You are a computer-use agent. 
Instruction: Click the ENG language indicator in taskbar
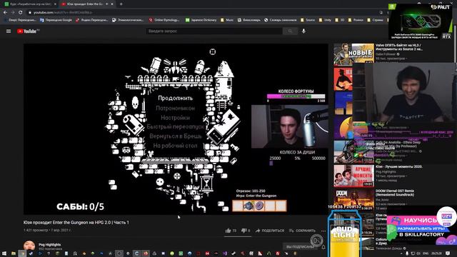click(x=426, y=253)
